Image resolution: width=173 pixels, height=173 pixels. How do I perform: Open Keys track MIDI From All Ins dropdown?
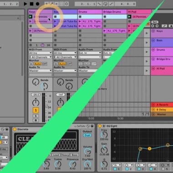[41, 53]
